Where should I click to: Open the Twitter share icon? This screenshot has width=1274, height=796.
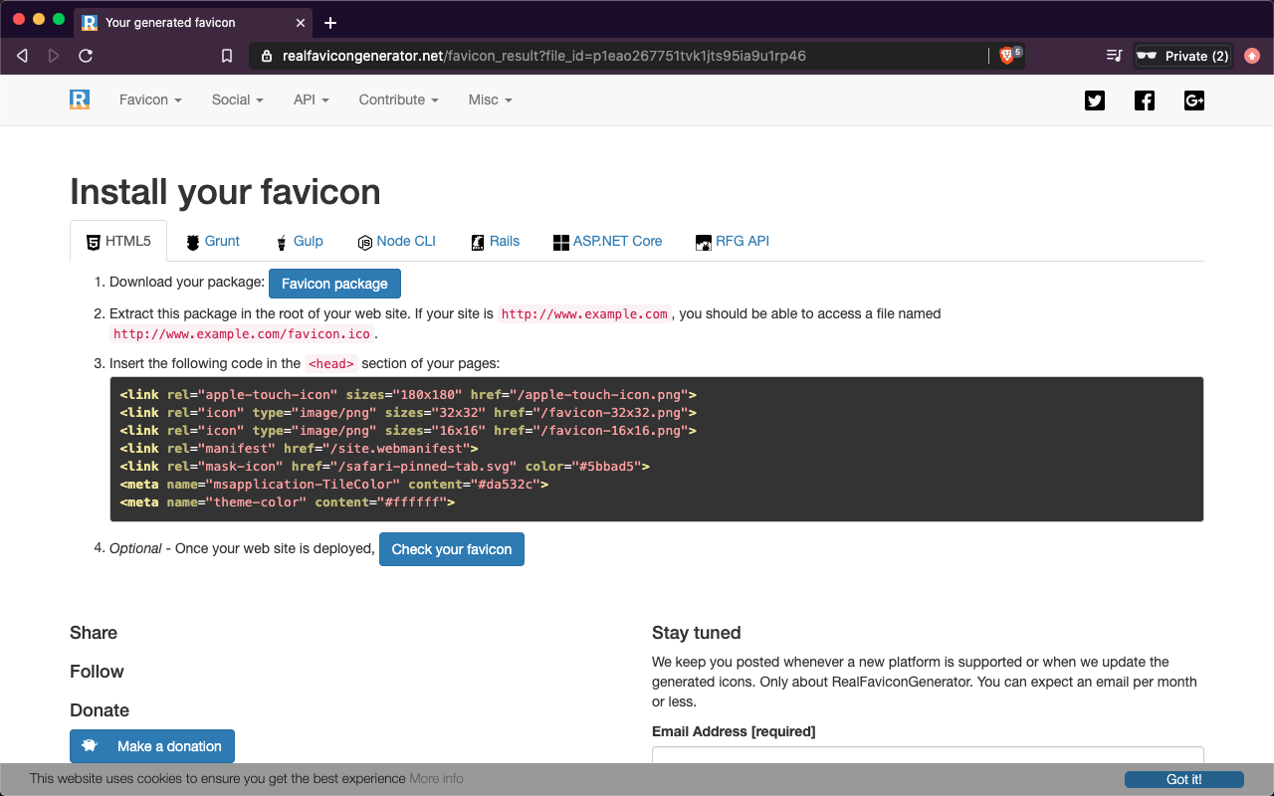[x=1095, y=100]
